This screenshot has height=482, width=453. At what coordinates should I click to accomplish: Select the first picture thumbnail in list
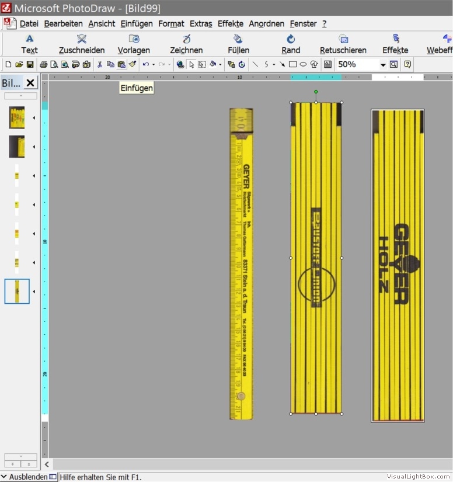(x=17, y=117)
